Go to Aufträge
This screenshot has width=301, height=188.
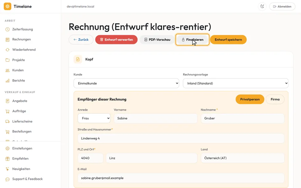point(19,111)
